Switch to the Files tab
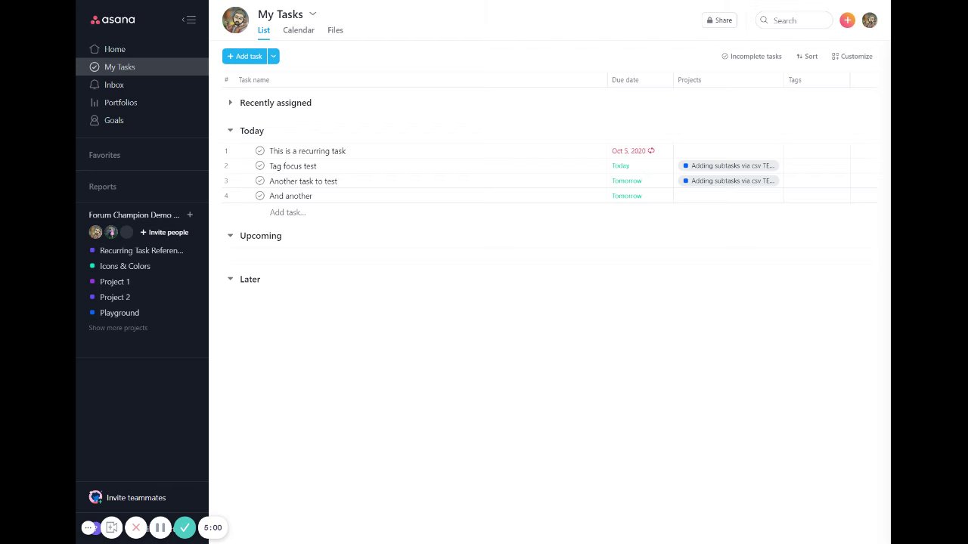Viewport: 968px width, 544px height. pyautogui.click(x=335, y=30)
